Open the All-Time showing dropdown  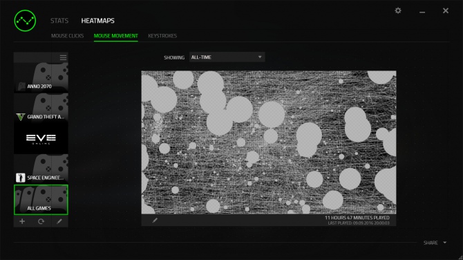tap(227, 57)
